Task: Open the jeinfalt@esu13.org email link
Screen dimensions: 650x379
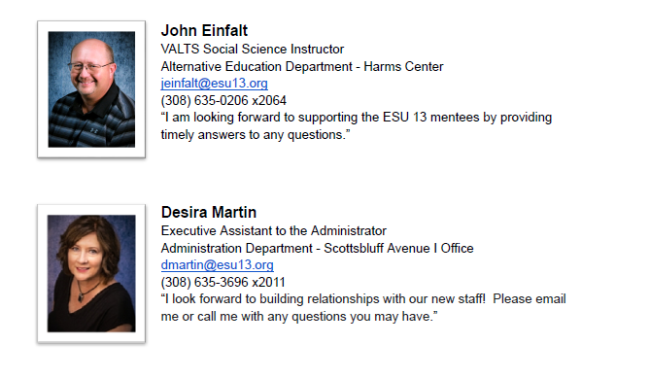Action: [215, 84]
